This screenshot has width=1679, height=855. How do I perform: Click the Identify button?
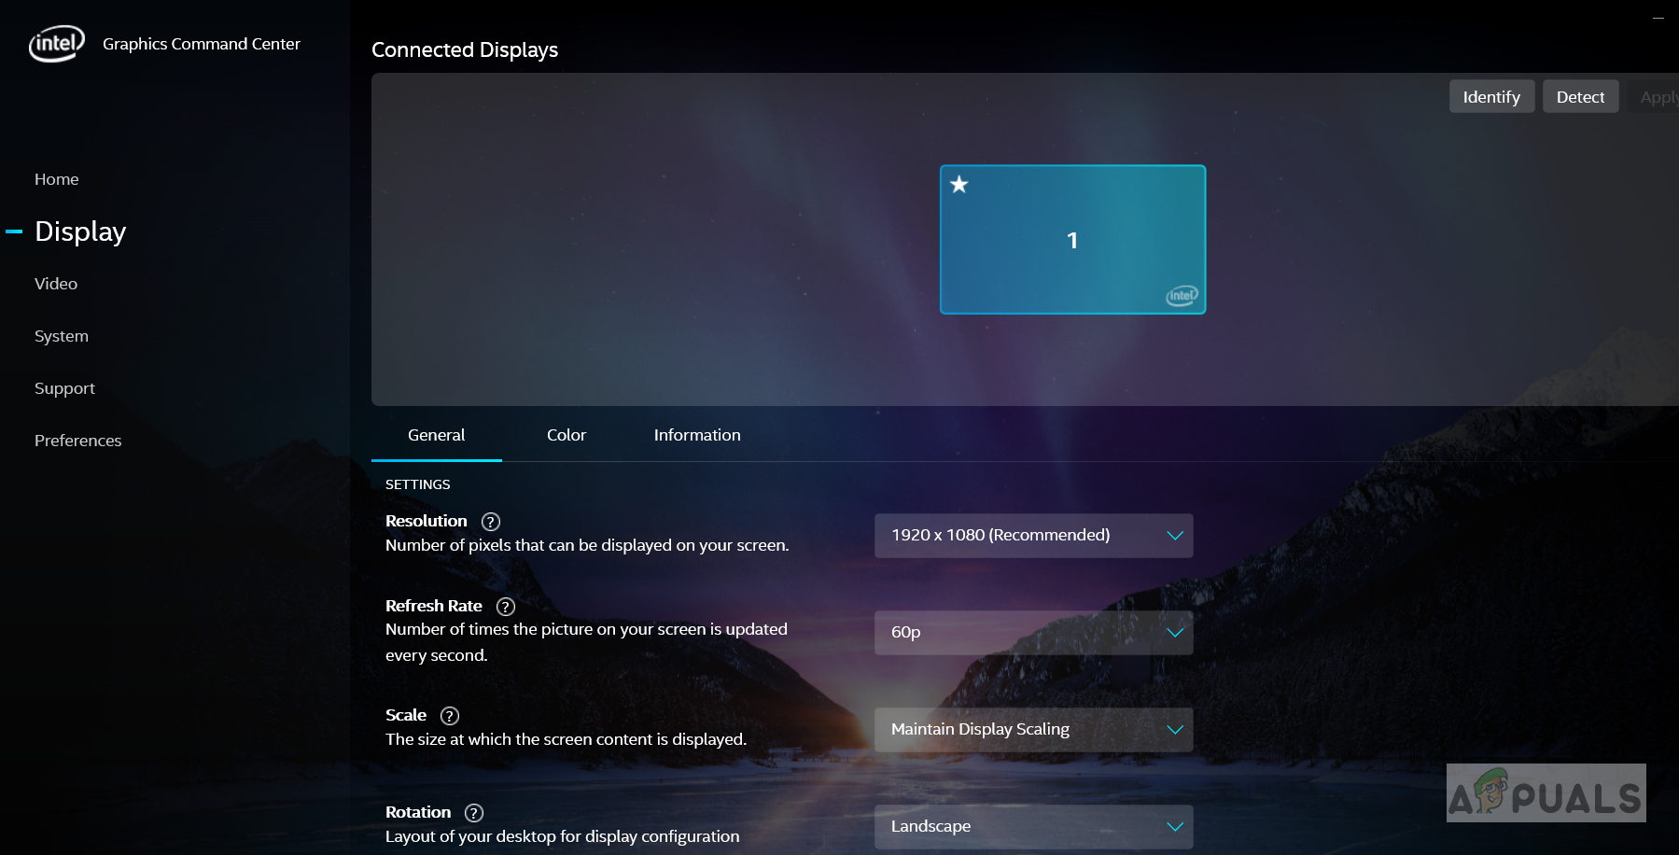tap(1491, 96)
